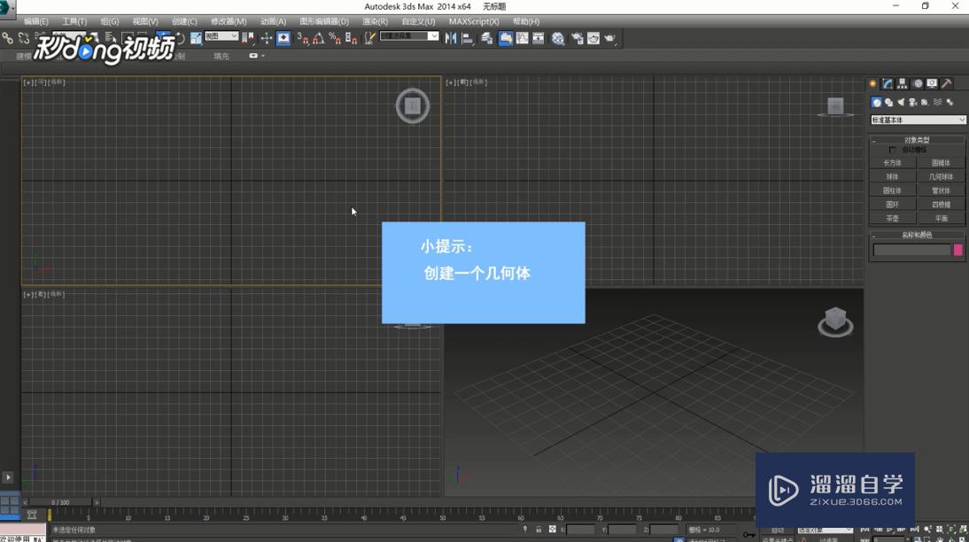Open the 渲染(R) menu
Viewport: 969px width, 542px height.
[376, 21]
